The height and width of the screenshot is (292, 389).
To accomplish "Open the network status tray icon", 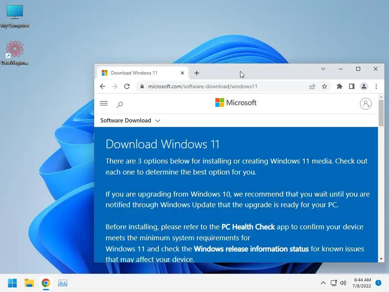I will coord(334,283).
